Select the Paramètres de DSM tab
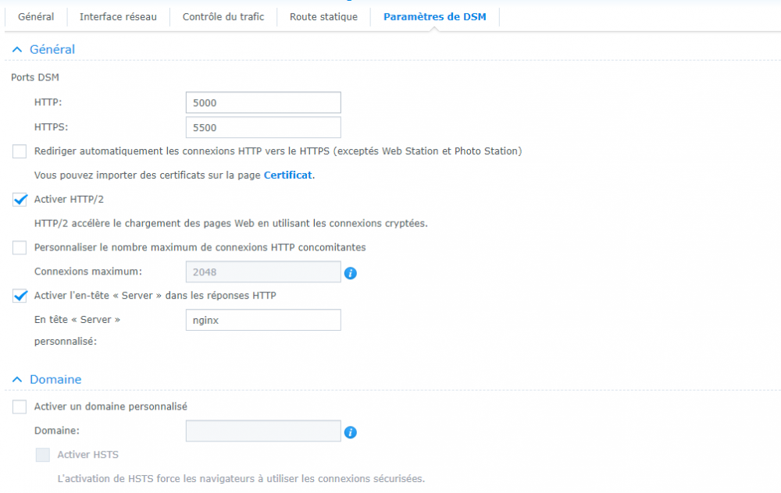The image size is (781, 493). pos(434,16)
